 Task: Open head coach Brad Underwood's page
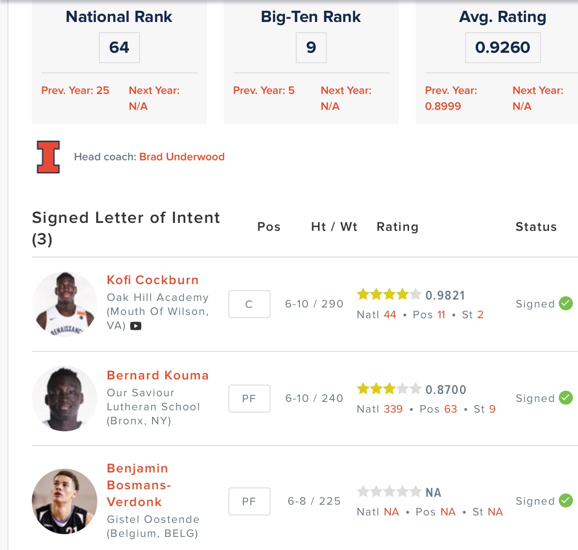(x=182, y=157)
